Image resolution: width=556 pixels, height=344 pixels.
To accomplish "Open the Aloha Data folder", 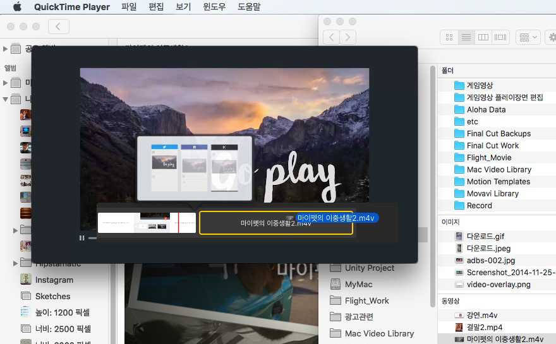I will (x=486, y=109).
